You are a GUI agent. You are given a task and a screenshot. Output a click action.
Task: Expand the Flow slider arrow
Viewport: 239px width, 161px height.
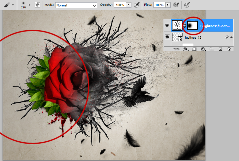point(168,5)
